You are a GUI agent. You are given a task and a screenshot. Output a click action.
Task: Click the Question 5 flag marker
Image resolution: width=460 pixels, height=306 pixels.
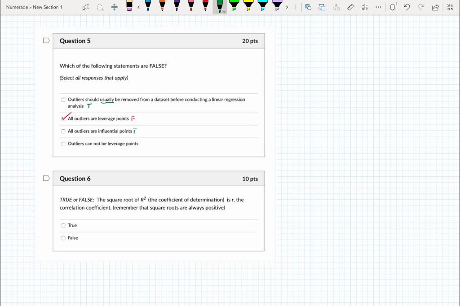click(46, 41)
